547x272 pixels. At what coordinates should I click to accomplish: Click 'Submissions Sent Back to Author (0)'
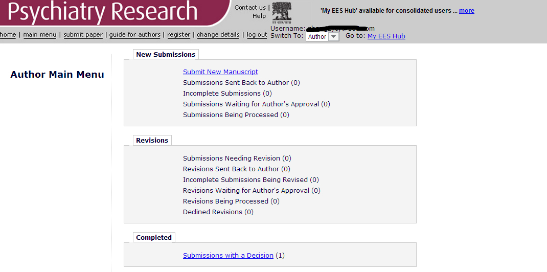(x=241, y=83)
